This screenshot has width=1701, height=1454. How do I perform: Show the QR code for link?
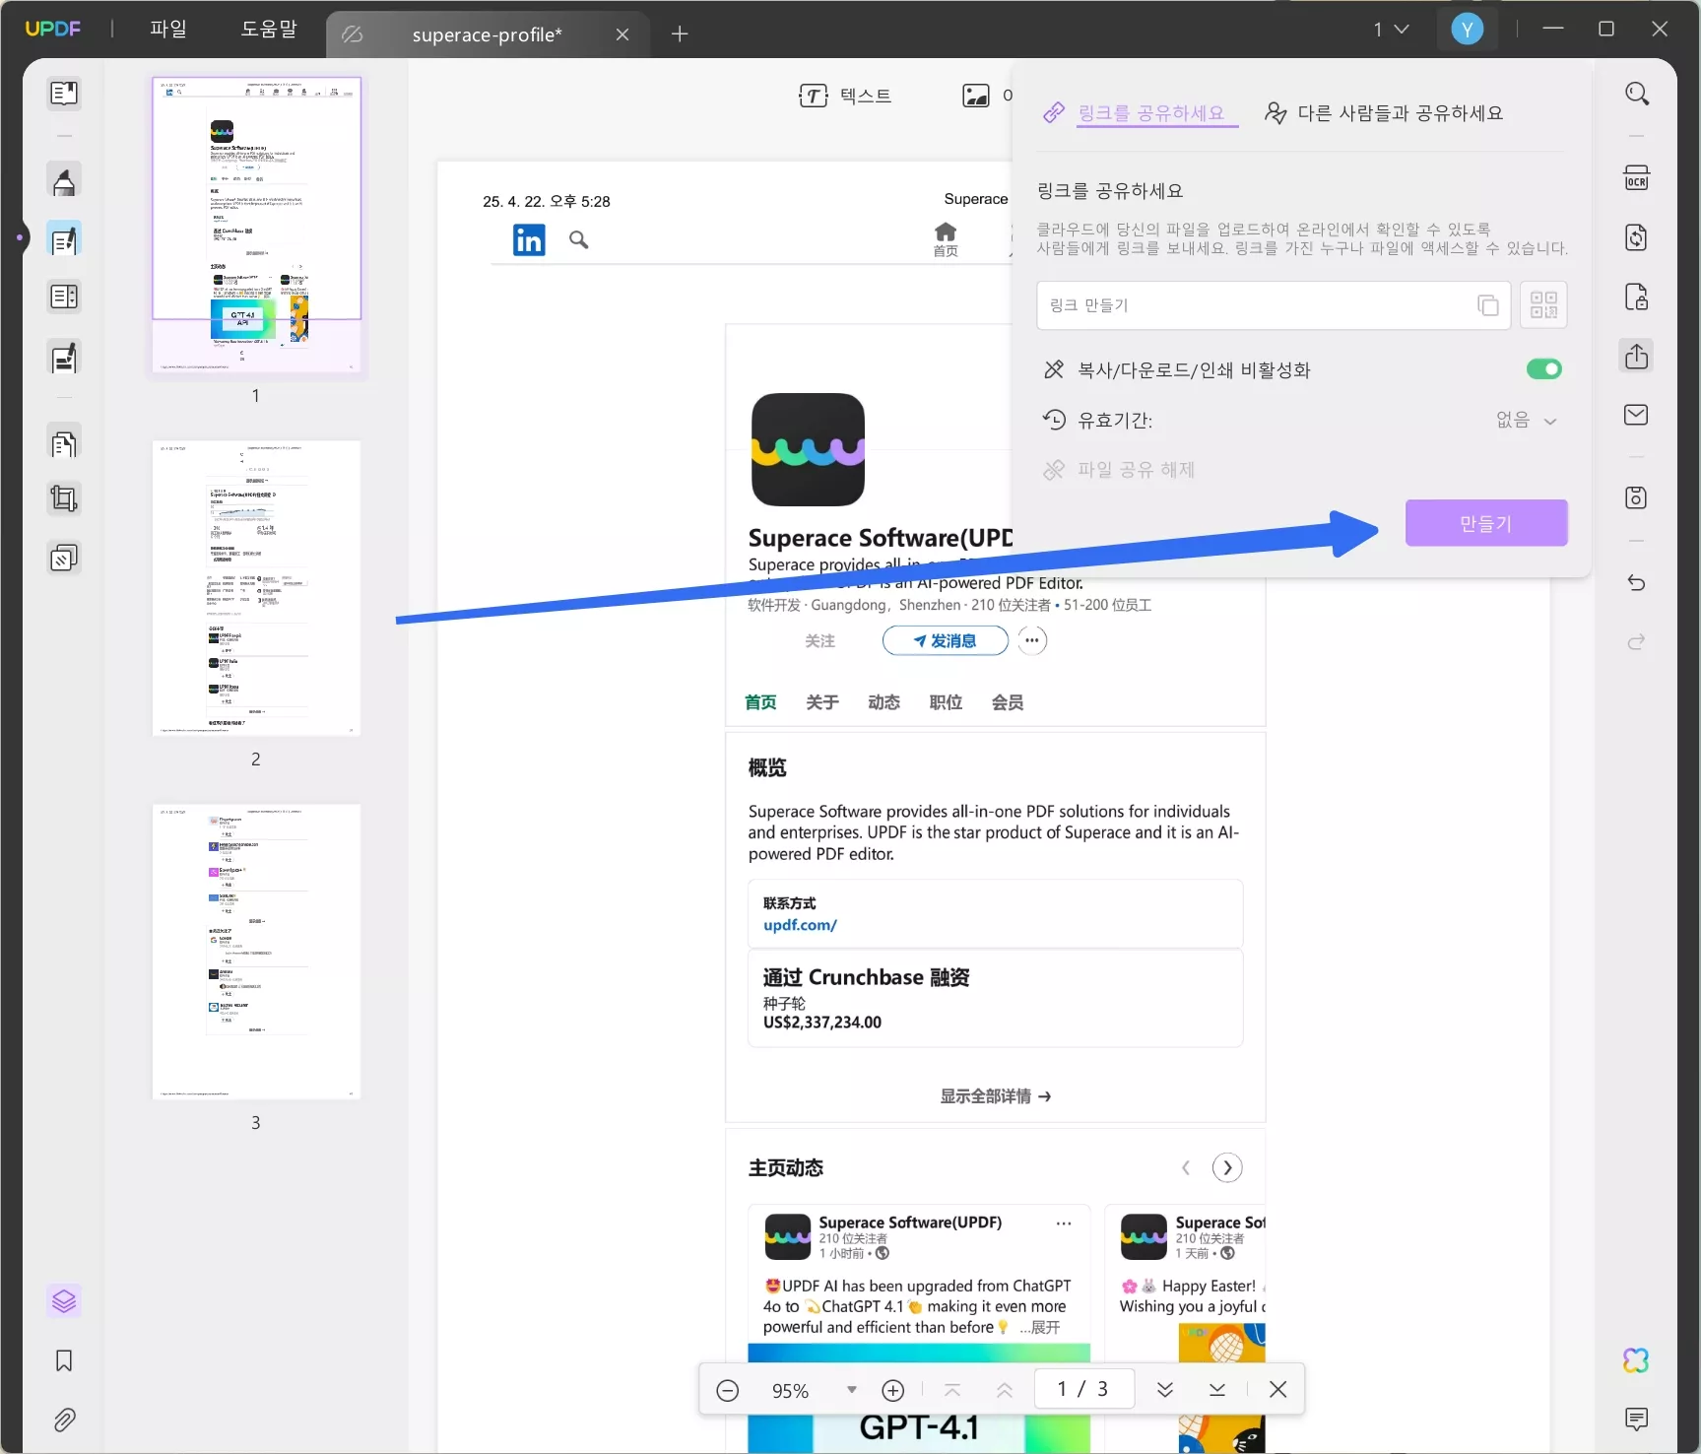click(x=1543, y=305)
